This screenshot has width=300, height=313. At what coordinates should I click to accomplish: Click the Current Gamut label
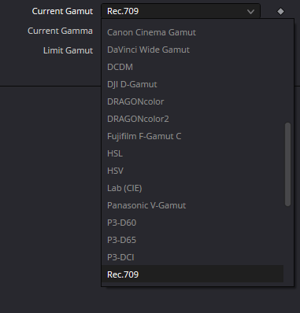pos(62,11)
